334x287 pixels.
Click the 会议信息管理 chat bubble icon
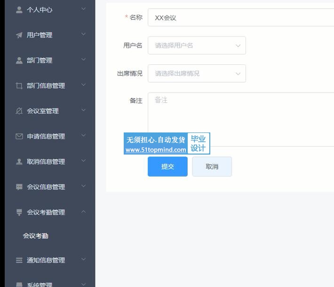pyautogui.click(x=19, y=187)
